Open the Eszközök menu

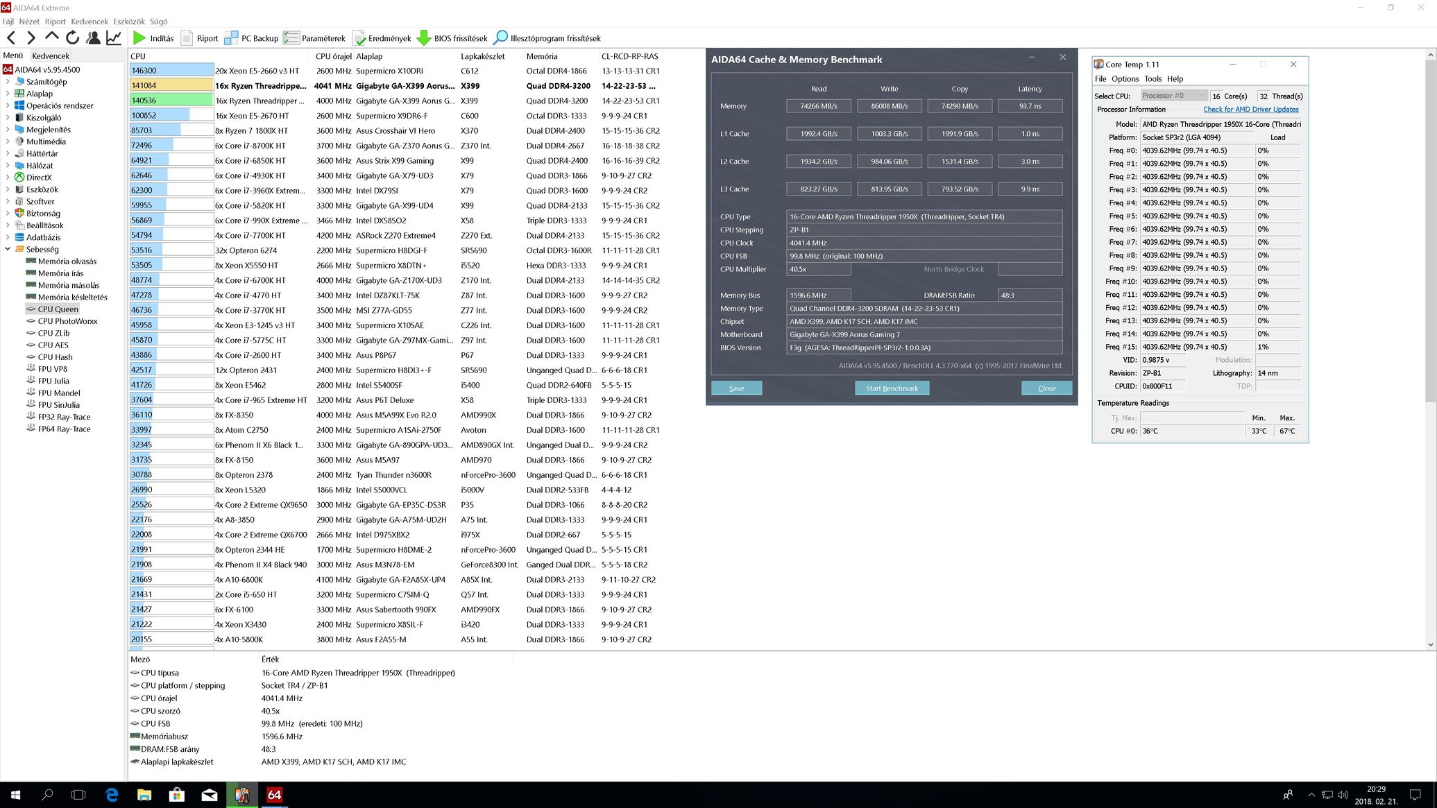point(129,22)
